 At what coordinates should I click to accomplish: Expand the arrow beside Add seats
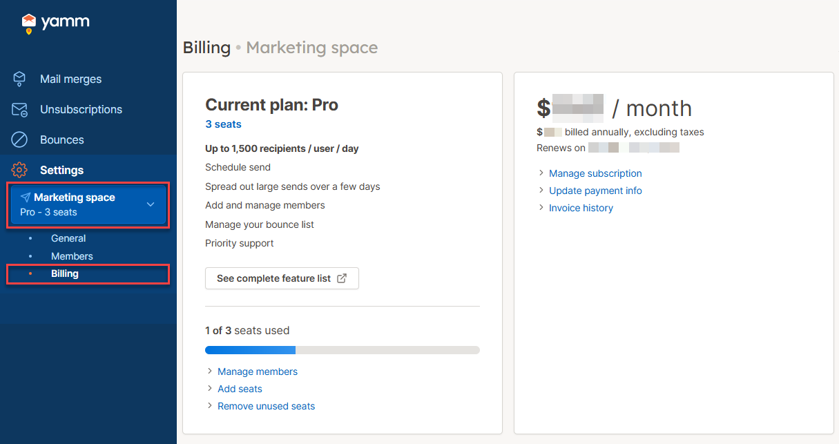[x=210, y=389]
